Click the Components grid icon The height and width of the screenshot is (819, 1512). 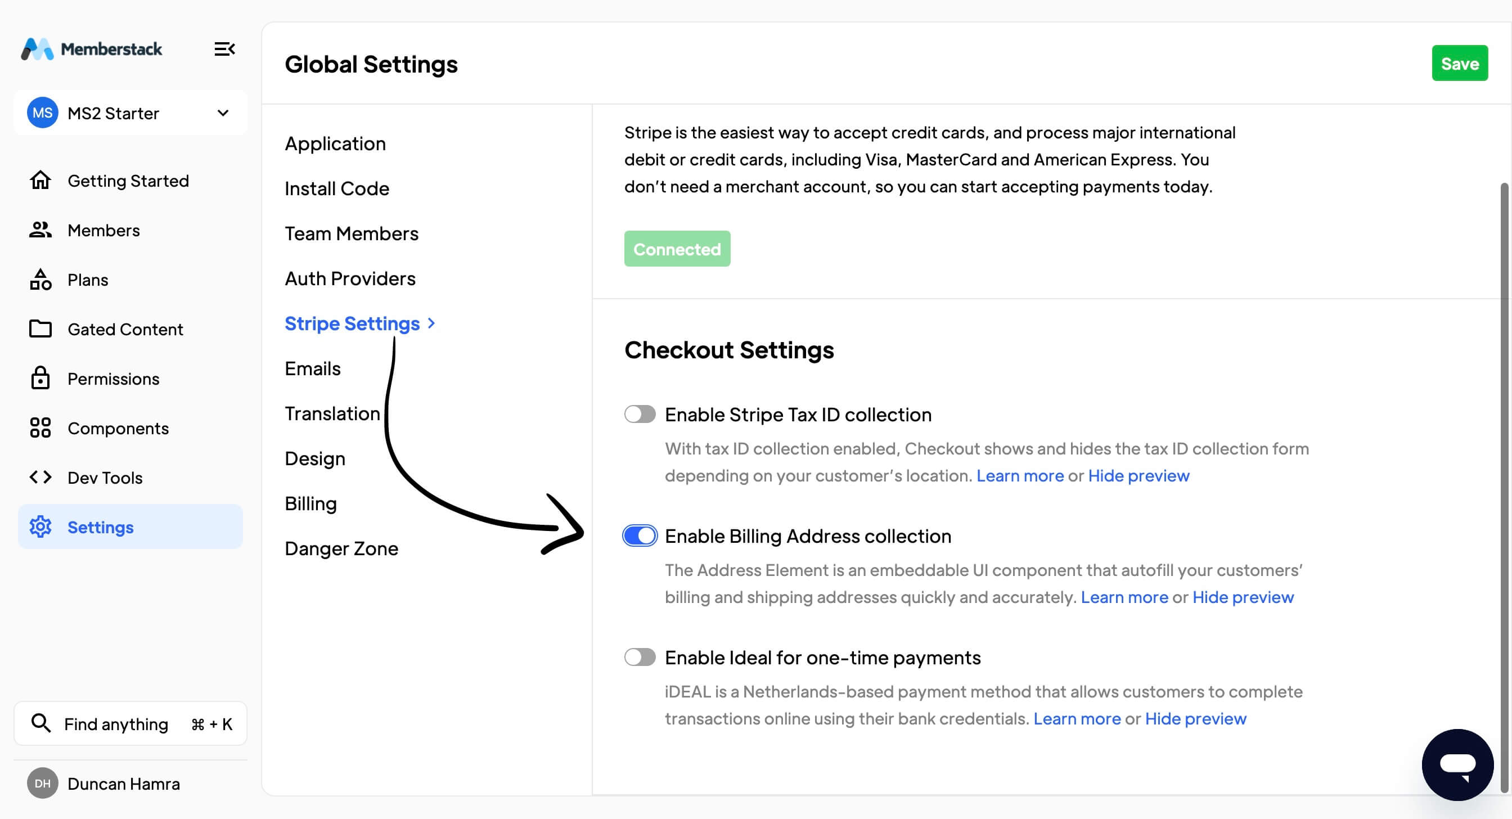(40, 428)
